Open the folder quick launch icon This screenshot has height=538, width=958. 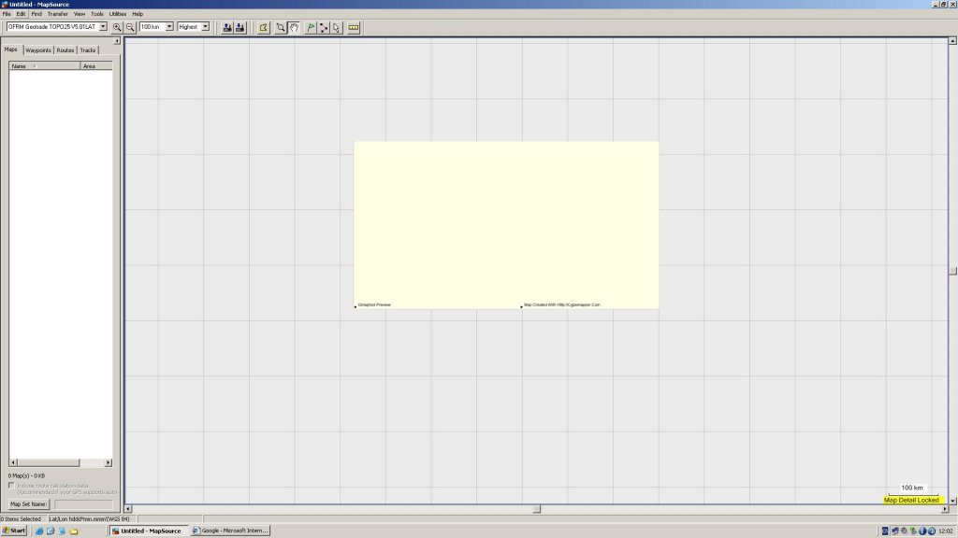(74, 531)
